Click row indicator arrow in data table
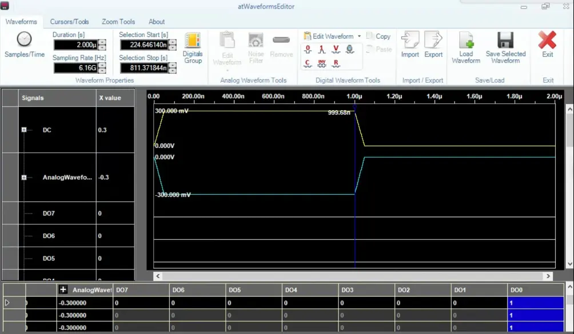This screenshot has width=574, height=334. click(7, 303)
